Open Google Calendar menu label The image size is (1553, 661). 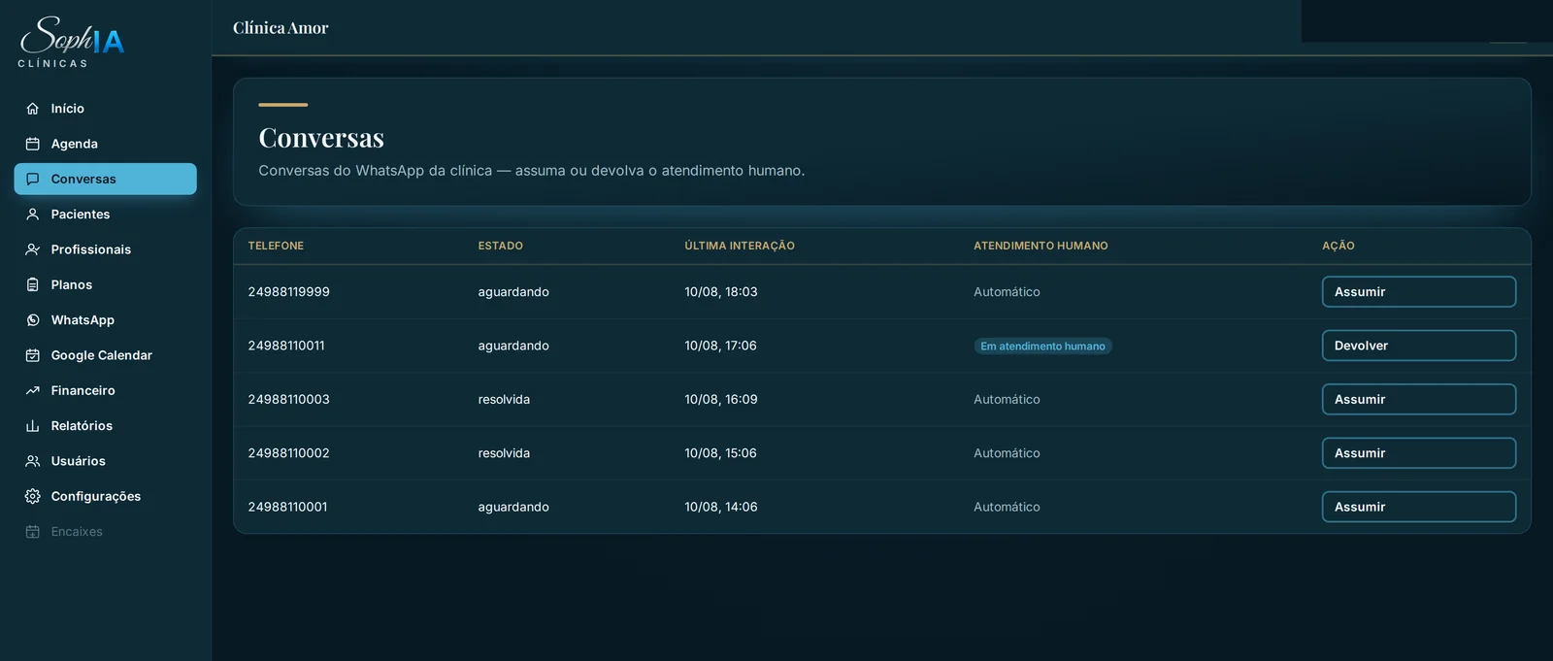coord(101,355)
